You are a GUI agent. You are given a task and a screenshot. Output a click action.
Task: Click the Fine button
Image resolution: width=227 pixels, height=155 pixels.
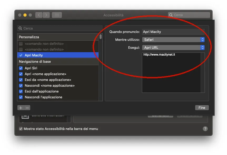[x=202, y=108]
